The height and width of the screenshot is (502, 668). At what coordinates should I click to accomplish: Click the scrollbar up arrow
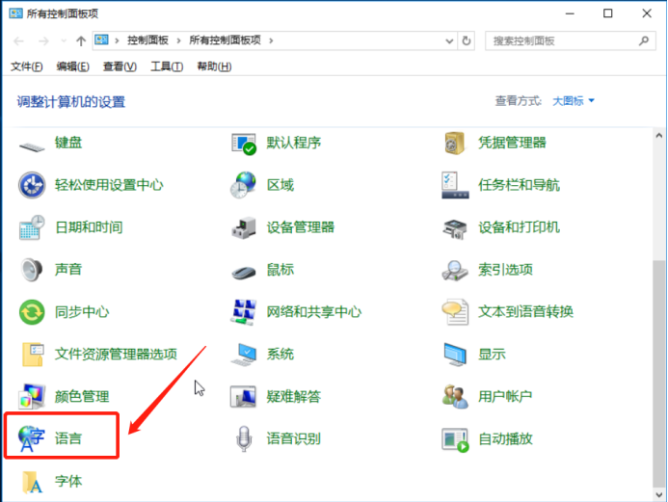coord(659,136)
